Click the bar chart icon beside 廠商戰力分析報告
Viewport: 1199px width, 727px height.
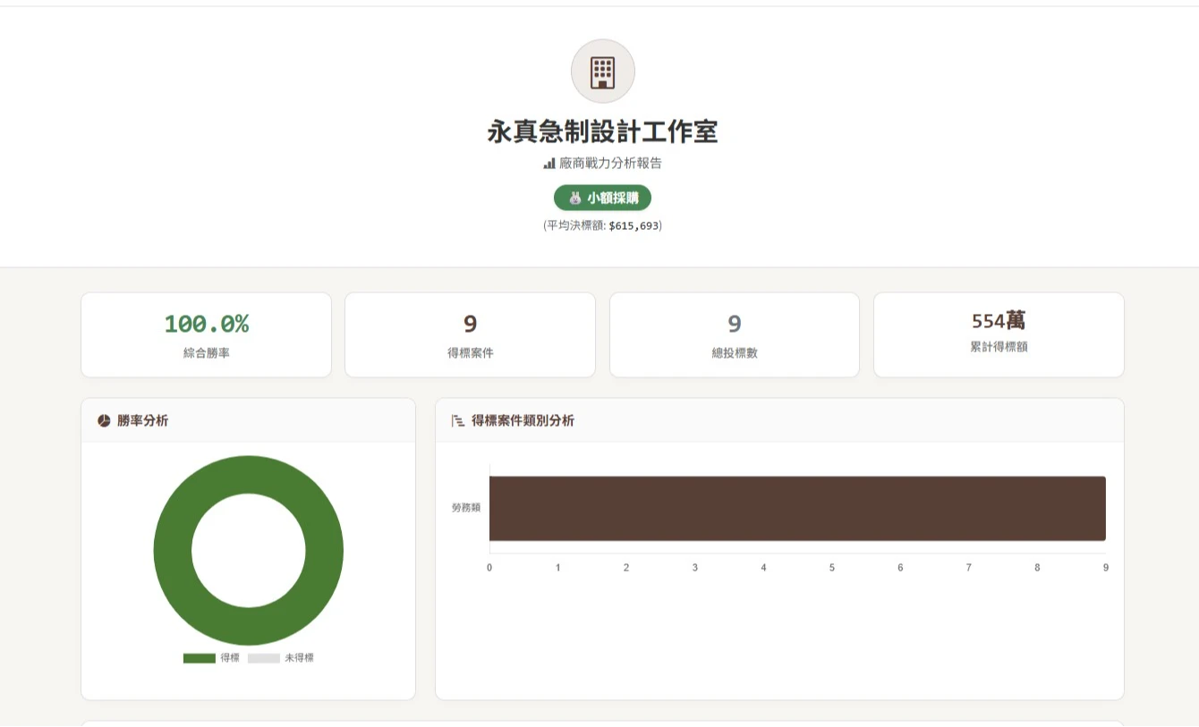click(x=549, y=164)
